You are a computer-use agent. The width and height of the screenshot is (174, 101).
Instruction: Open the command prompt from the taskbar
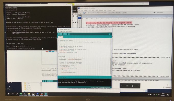(25, 94)
